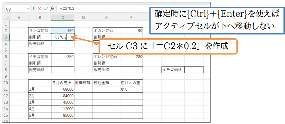Viewport: 285px width, 124px height.
Task: Click the ミカン定価 value cell 90
Action: [x=131, y=31]
